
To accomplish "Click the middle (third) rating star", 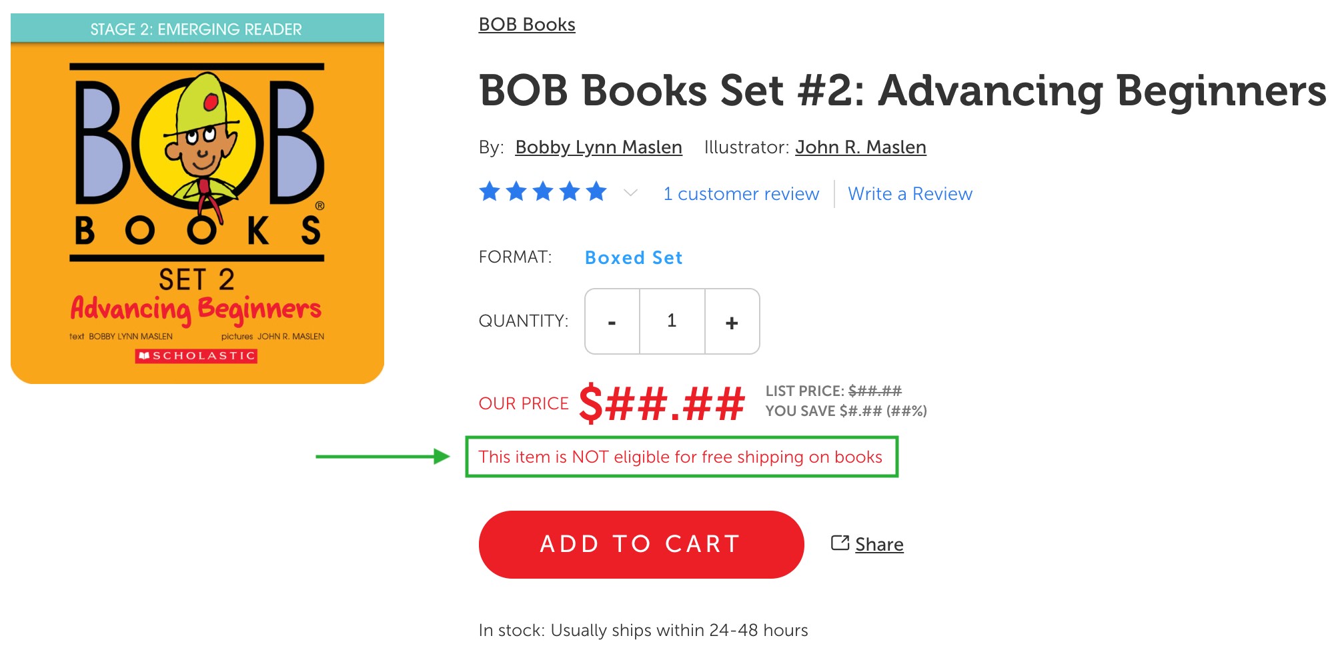I will click(543, 192).
